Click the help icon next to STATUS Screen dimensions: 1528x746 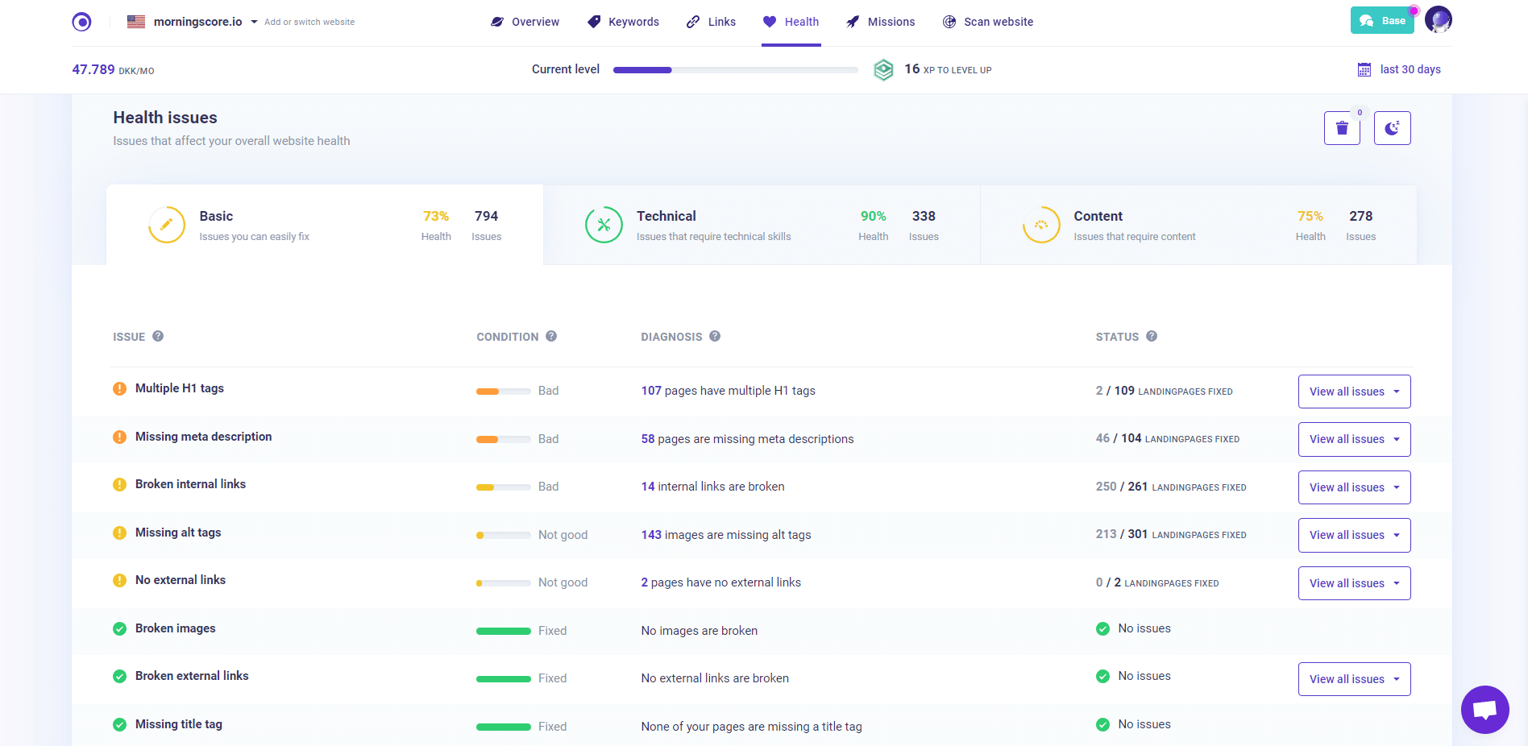[x=1152, y=336]
